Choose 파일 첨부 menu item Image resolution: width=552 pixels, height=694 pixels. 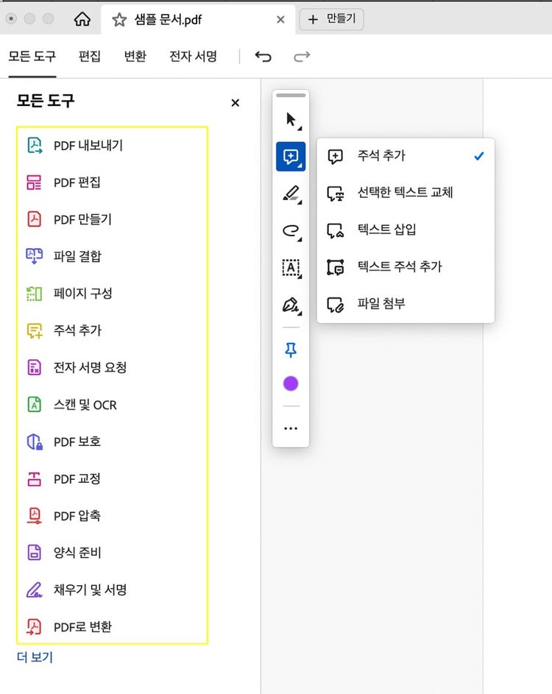click(x=406, y=304)
